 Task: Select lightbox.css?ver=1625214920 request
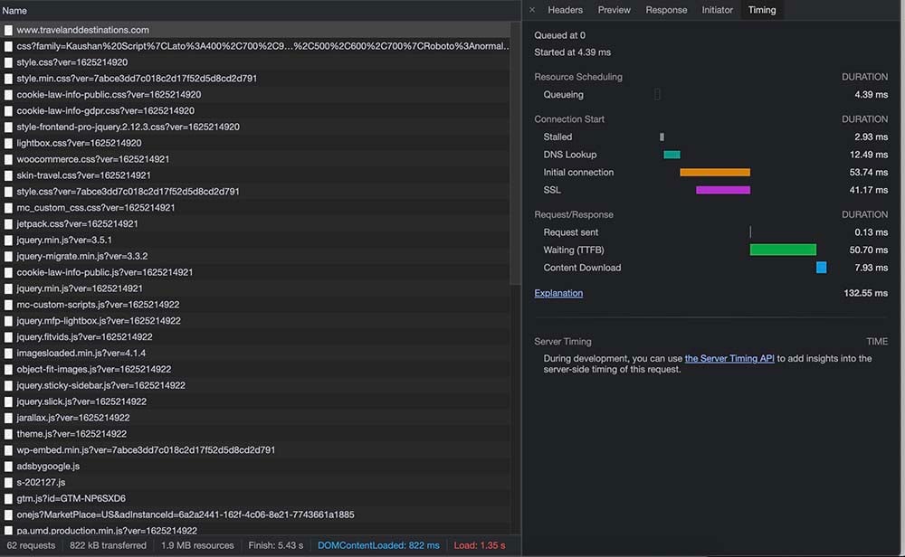pos(255,143)
